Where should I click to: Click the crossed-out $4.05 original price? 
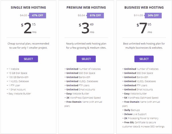tap(23, 16)
